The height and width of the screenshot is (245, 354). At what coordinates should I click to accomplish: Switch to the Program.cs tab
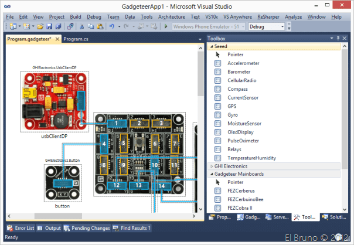[x=76, y=39]
